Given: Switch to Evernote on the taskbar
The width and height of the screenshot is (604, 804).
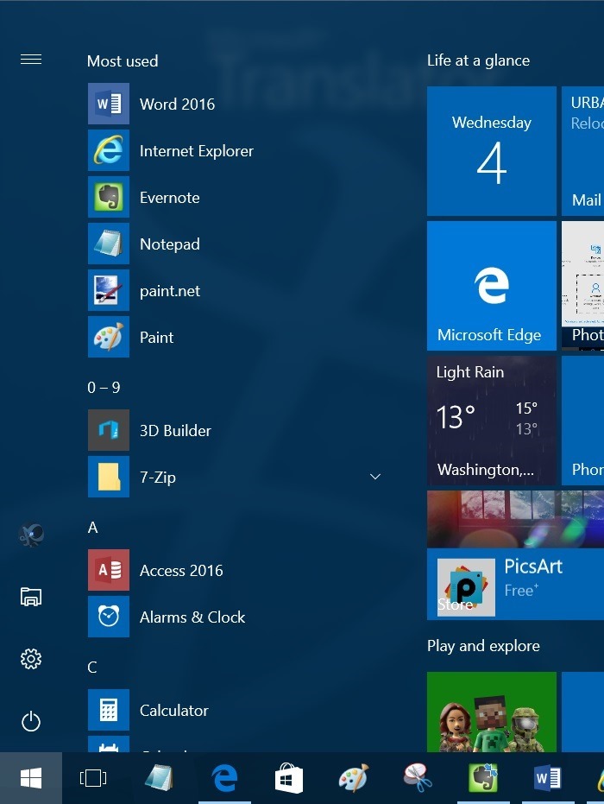Looking at the screenshot, I should point(483,778).
